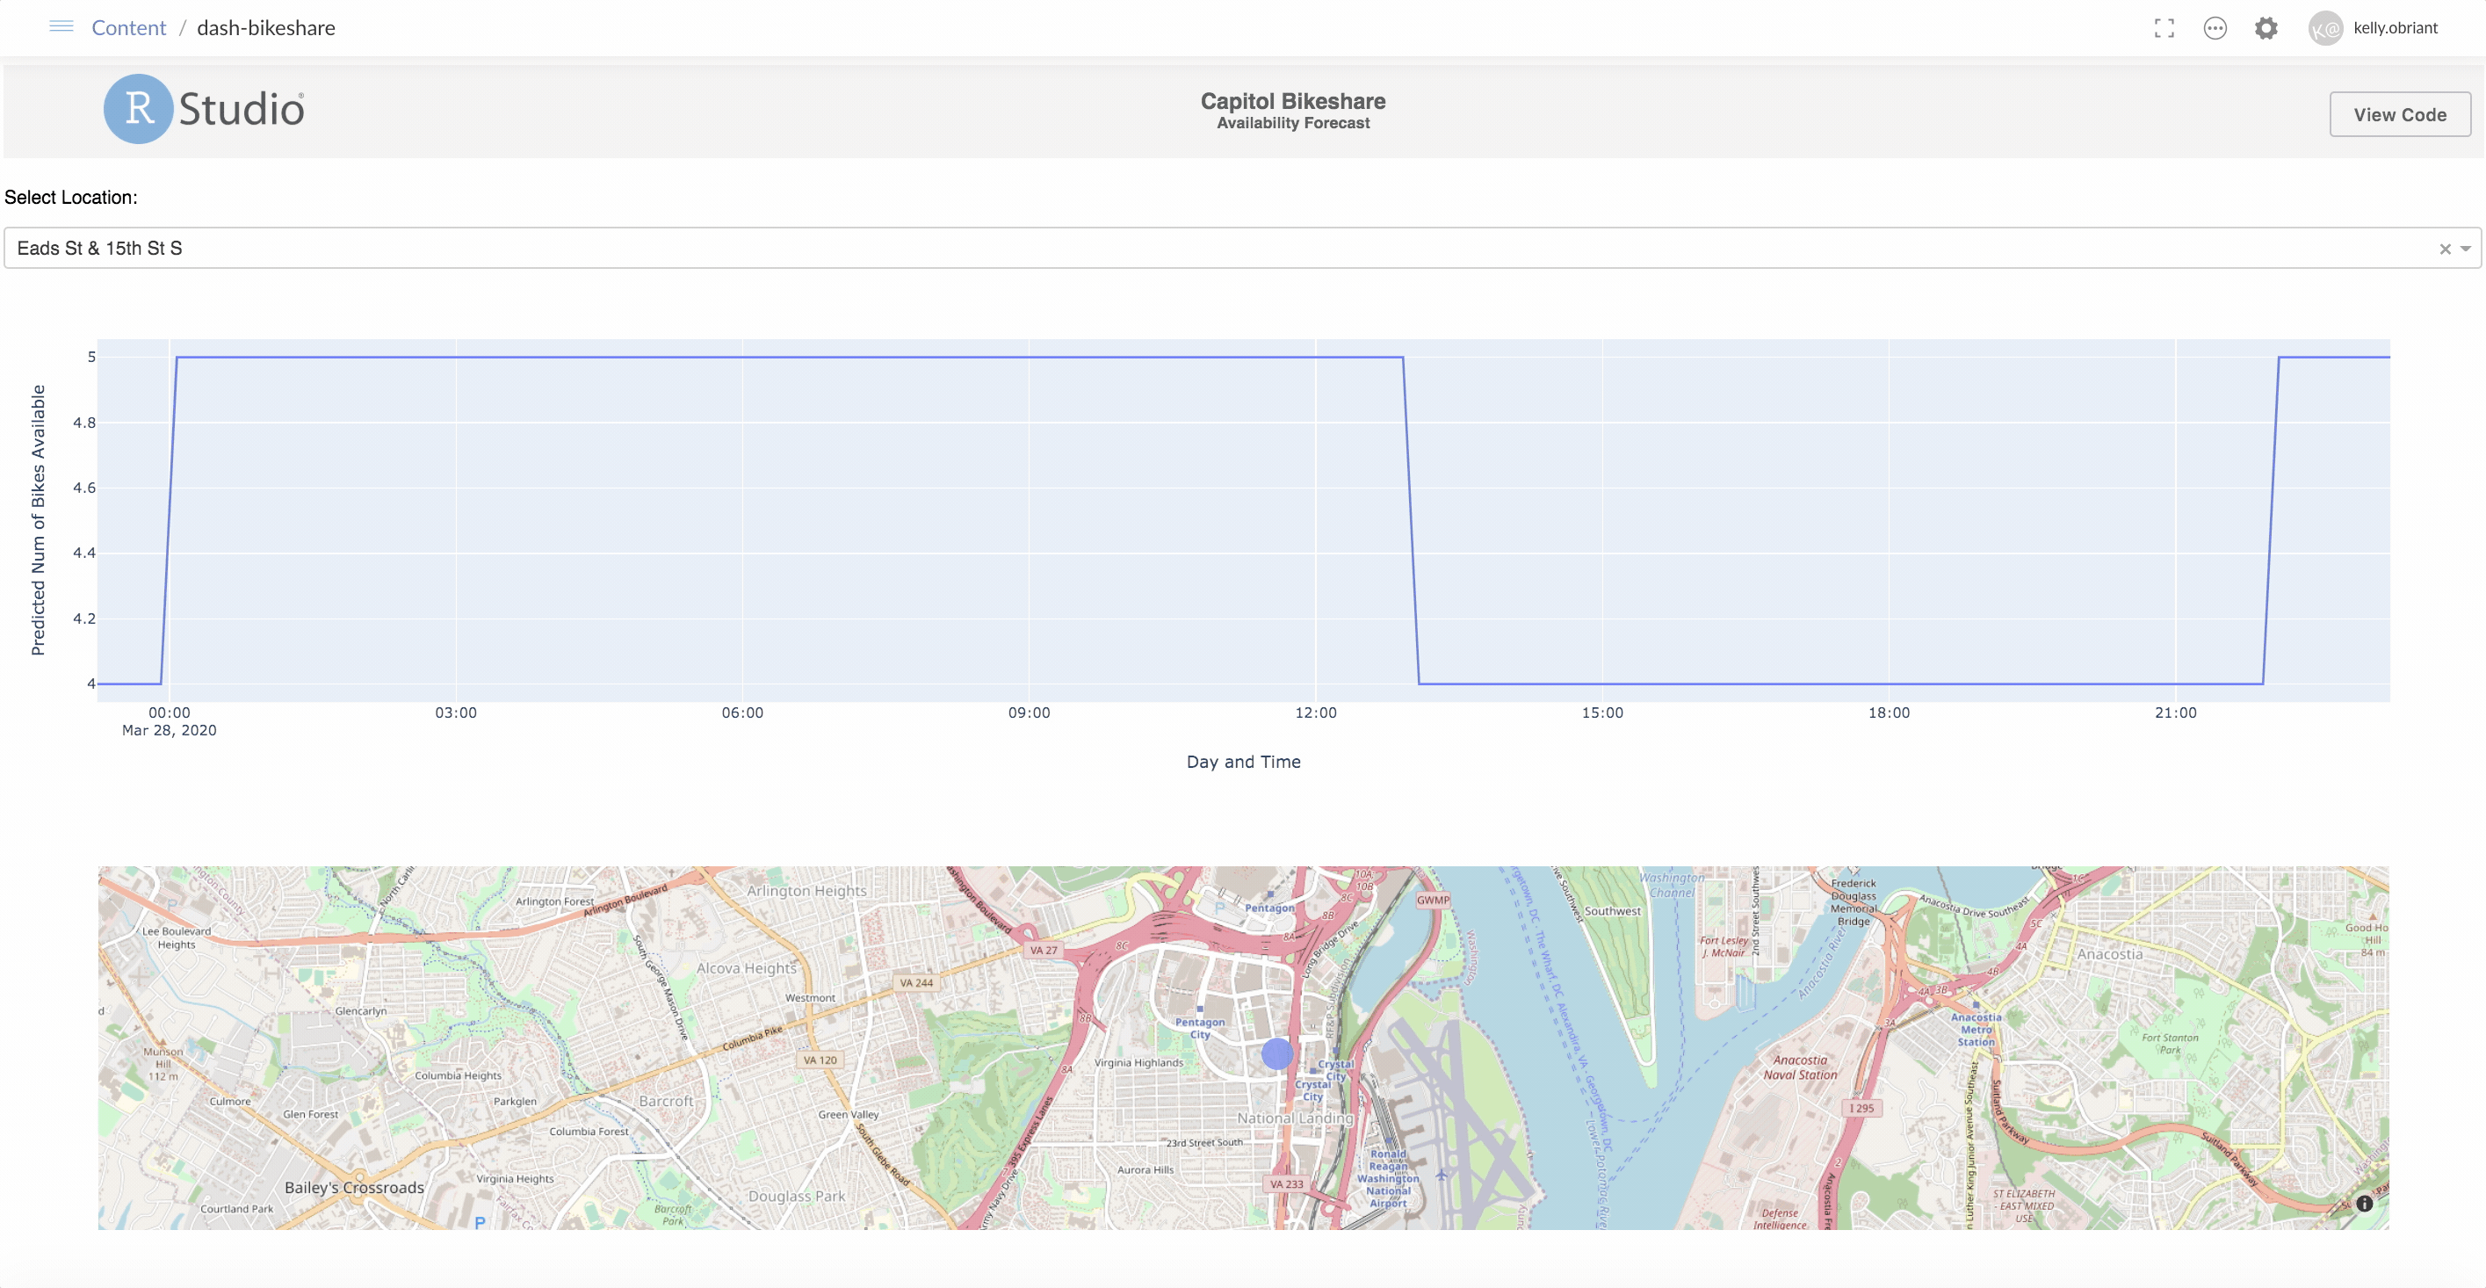Click the kelly.obriant avatar circle

(x=2326, y=28)
